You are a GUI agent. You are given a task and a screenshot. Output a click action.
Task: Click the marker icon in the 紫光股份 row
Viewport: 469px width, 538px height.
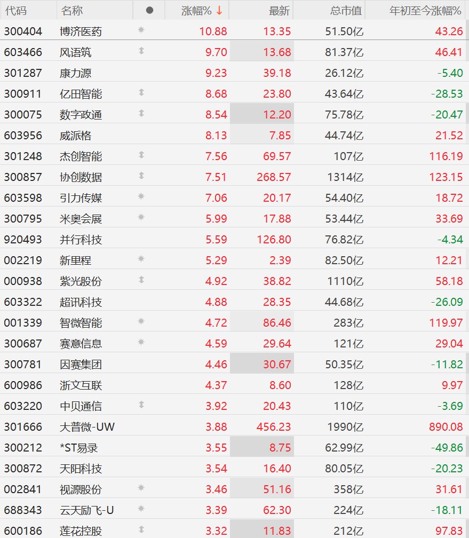(x=141, y=280)
